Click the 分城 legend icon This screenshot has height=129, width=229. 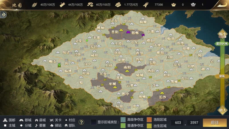(x=21, y=126)
